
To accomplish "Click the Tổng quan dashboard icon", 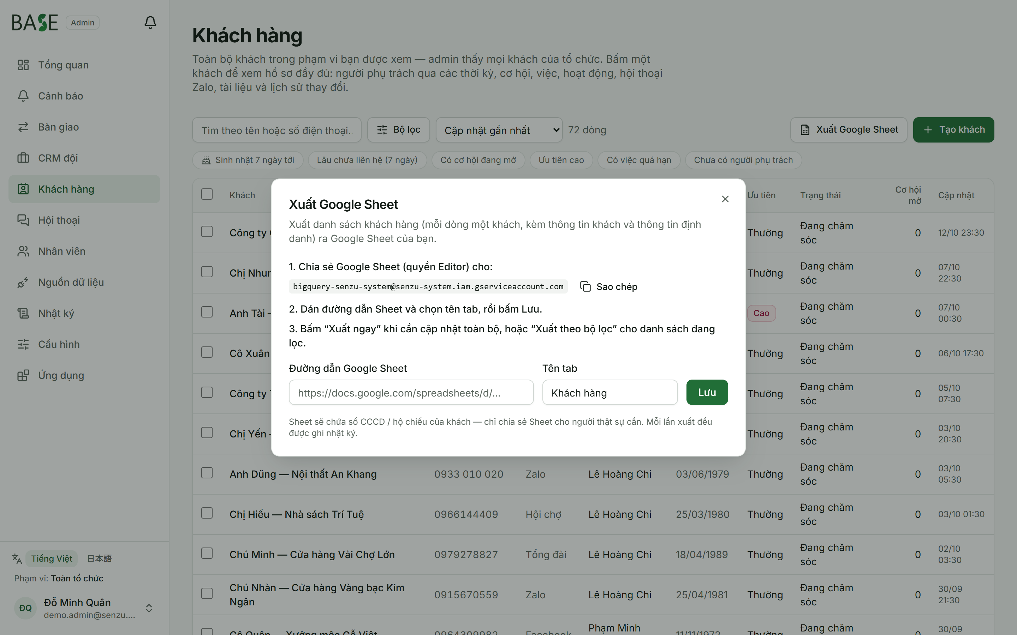I will click(23, 65).
